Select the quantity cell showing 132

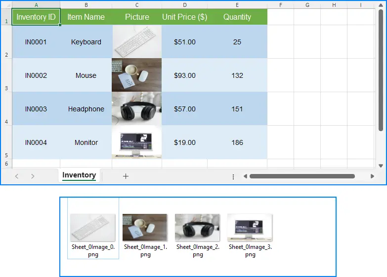pos(237,75)
